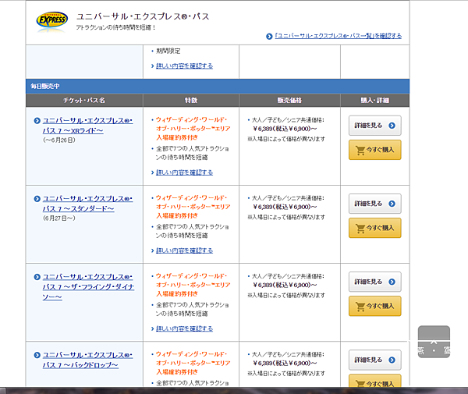Click the 期間限定 bullet text
The height and width of the screenshot is (394, 468).
(x=168, y=51)
